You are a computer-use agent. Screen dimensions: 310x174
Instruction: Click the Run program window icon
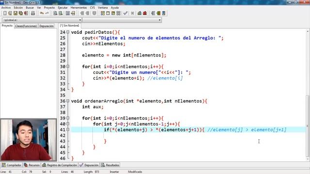click(x=108, y=13)
